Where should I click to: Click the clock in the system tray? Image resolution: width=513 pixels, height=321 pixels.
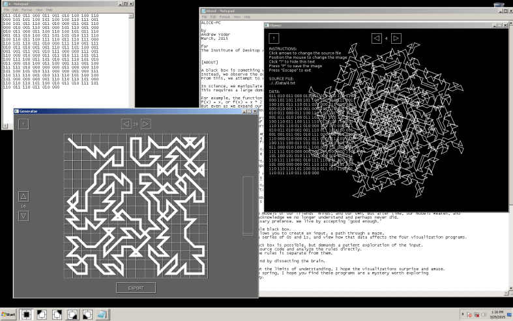[497, 314]
